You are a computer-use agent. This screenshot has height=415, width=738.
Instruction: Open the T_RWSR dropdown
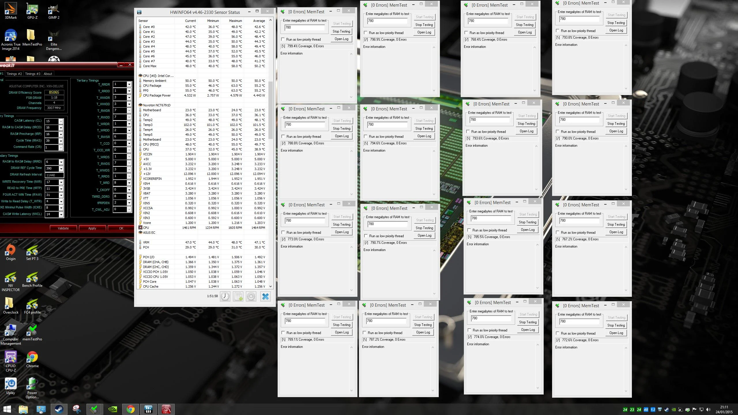click(129, 137)
